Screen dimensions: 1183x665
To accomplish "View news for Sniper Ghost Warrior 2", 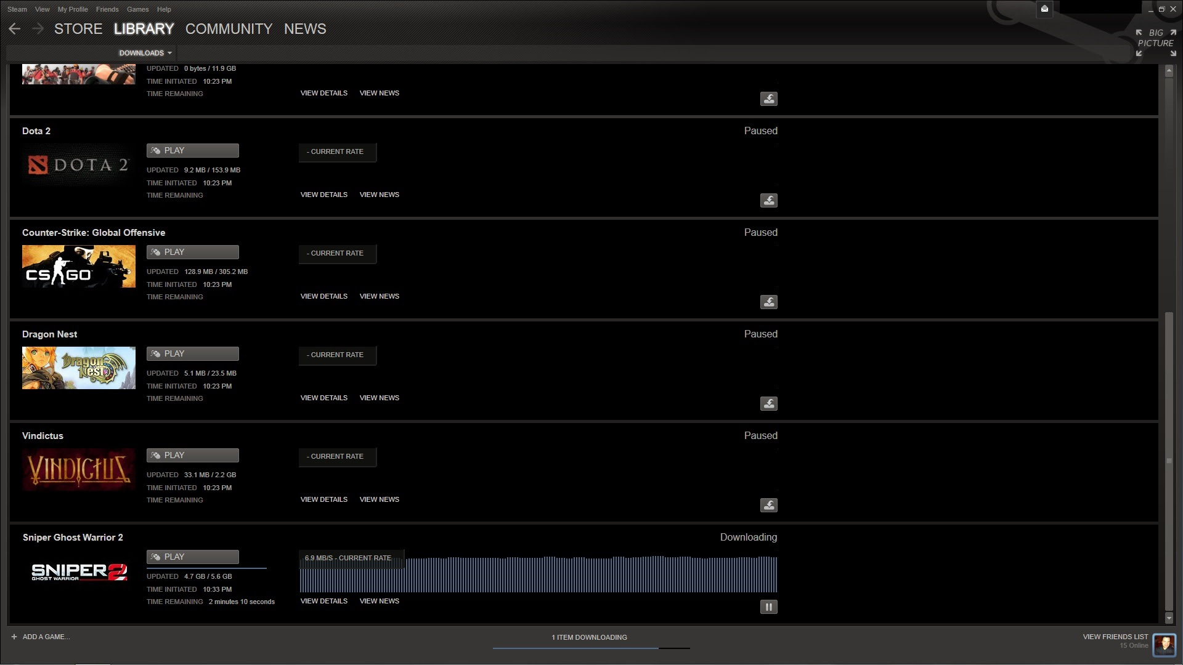I will [380, 601].
